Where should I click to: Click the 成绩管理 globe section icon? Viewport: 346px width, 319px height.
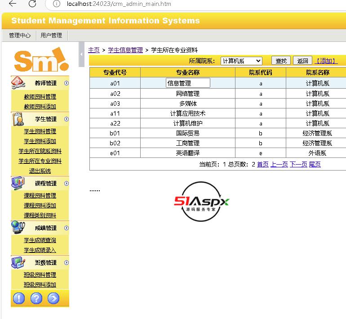(18, 228)
